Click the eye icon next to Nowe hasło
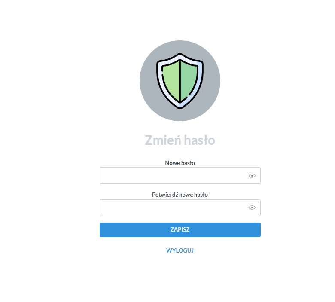Screen dimensions: 335x302 pyautogui.click(x=252, y=176)
